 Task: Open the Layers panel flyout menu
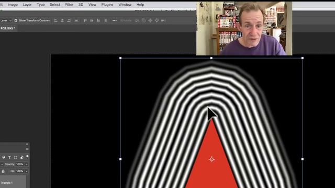pos(27,149)
